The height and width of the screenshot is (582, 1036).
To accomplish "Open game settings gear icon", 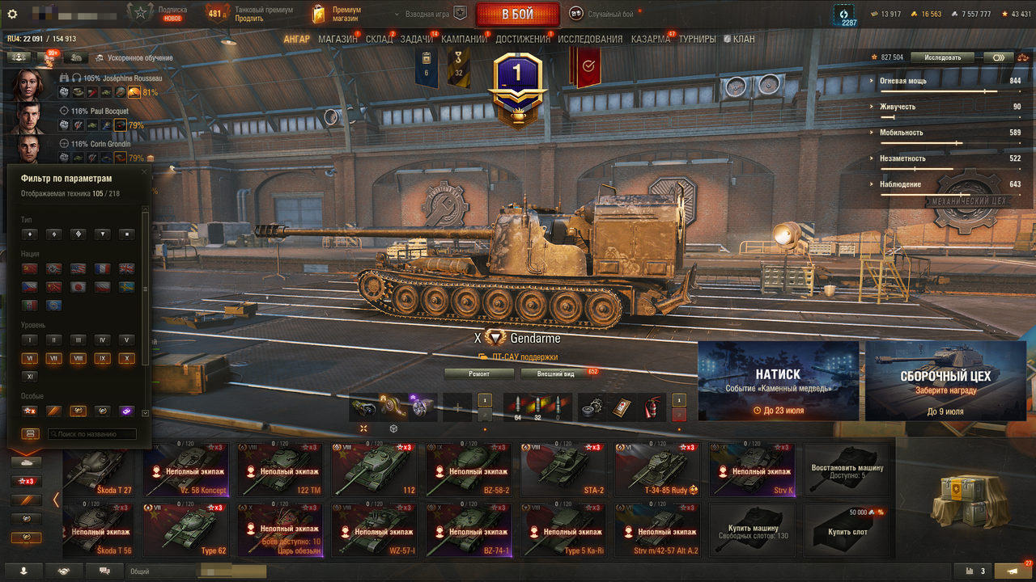I will 12,14.
